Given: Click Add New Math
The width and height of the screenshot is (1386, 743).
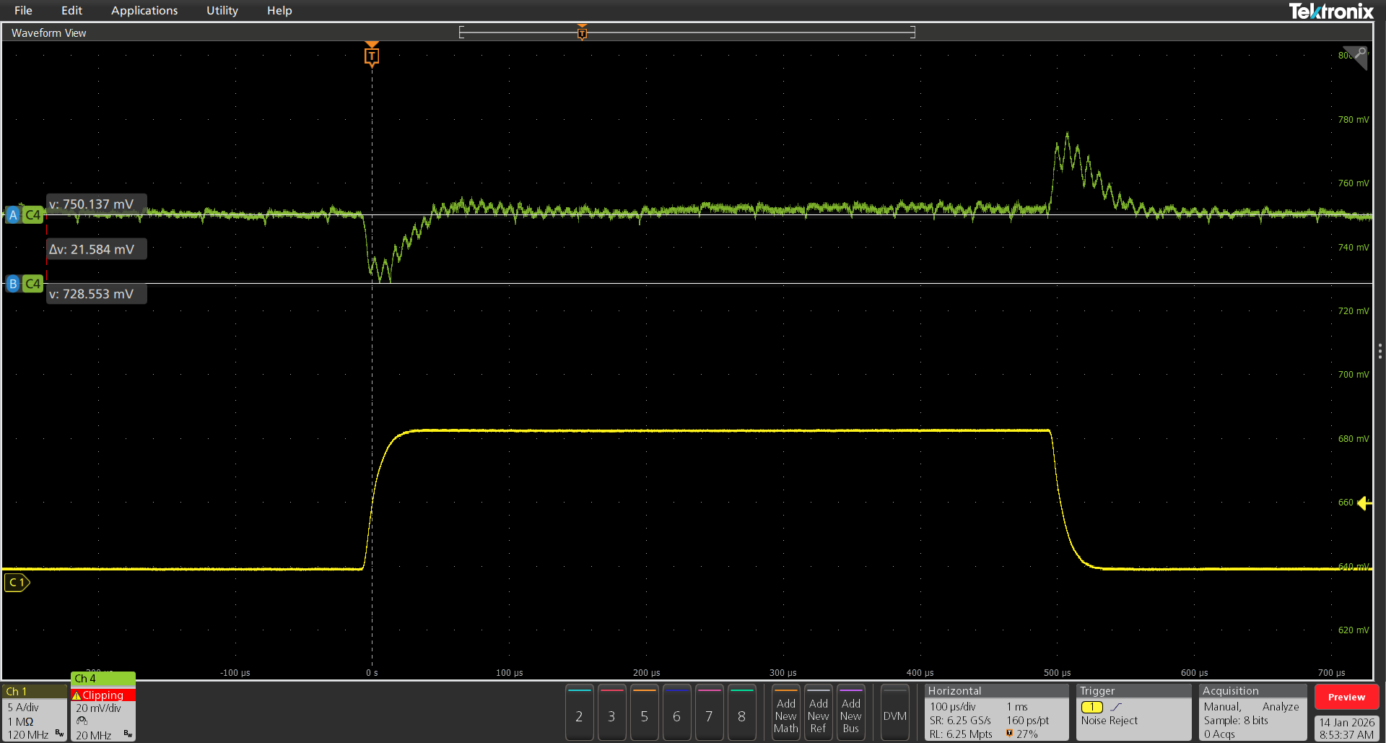Looking at the screenshot, I should (785, 713).
